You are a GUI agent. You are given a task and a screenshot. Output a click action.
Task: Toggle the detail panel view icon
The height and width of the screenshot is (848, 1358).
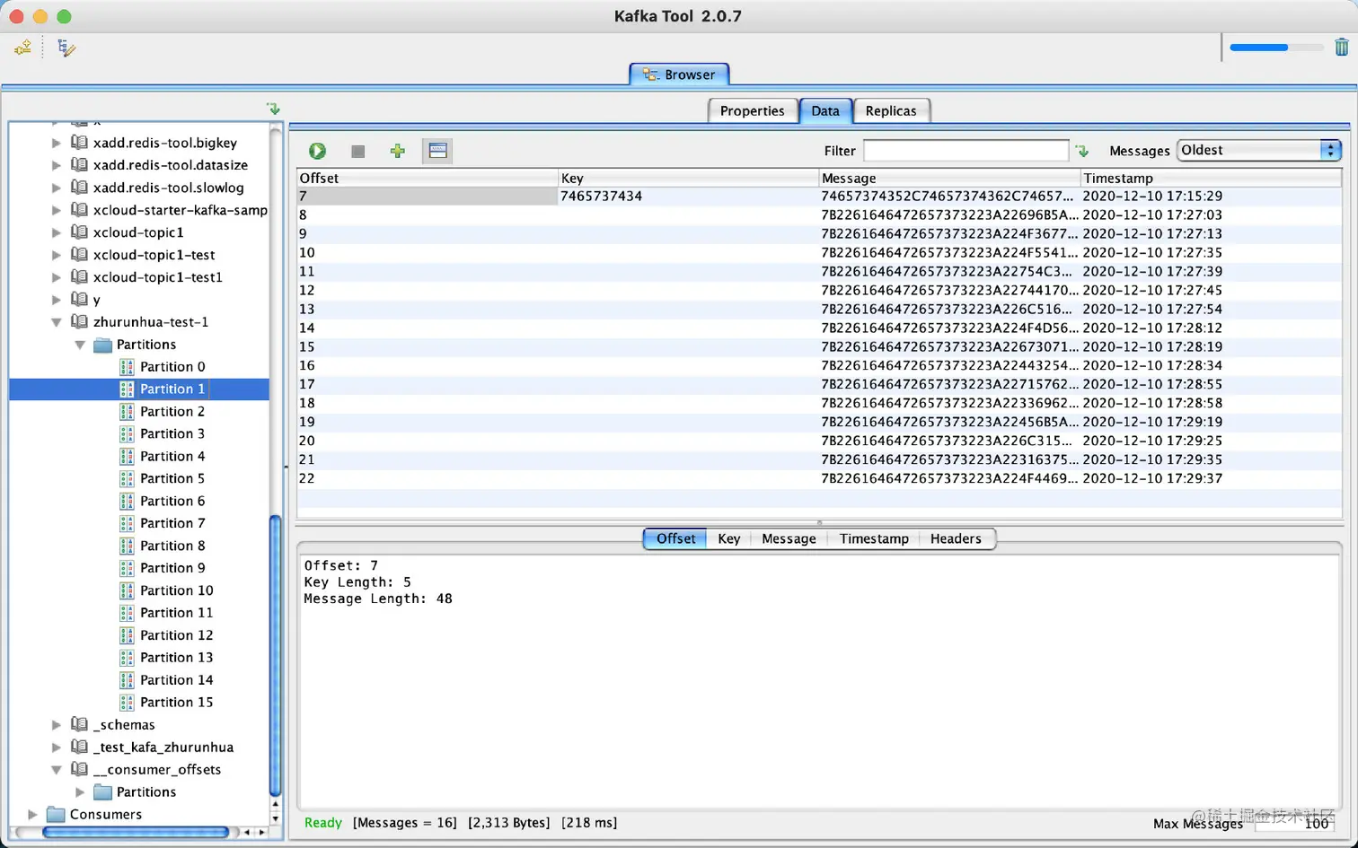437,151
